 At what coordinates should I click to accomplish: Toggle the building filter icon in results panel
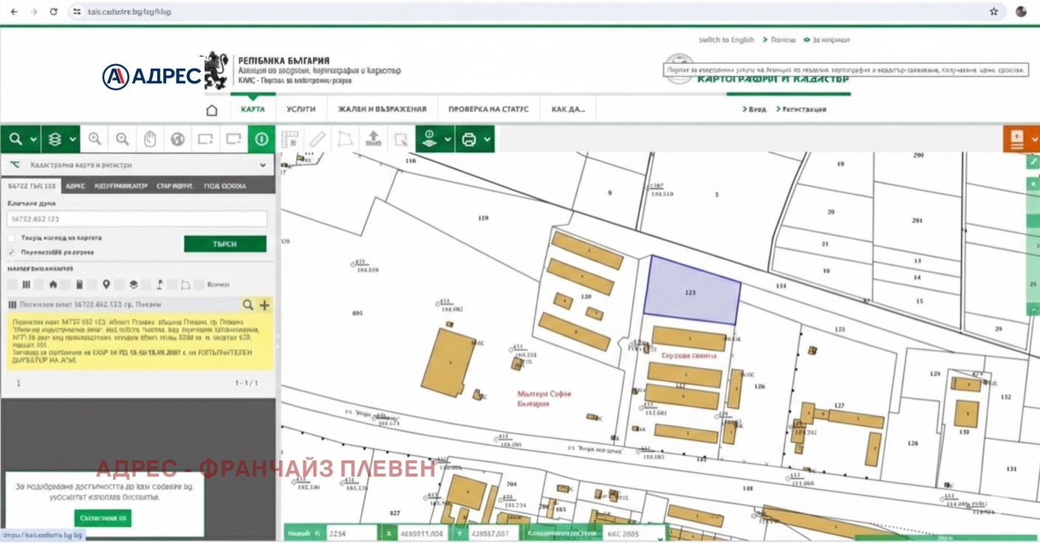point(79,284)
